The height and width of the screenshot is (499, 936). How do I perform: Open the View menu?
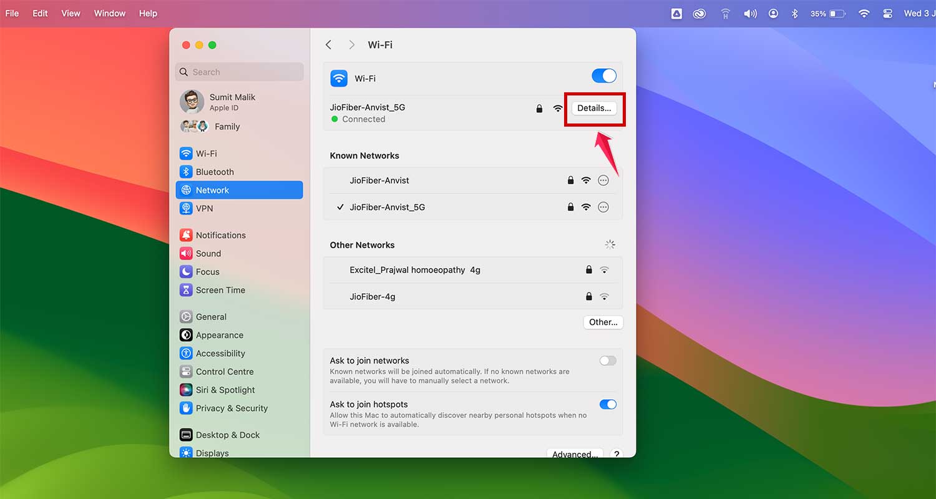point(71,12)
